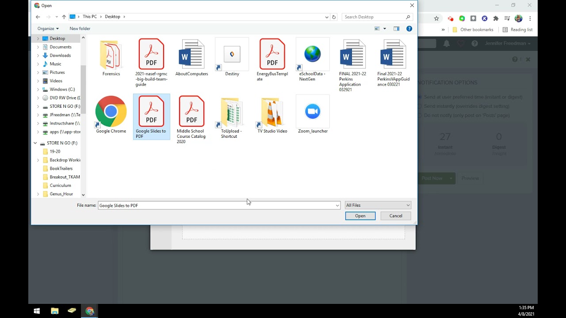Collapse the STORE N GO (F:) tree node
566x318 pixels.
tap(35, 143)
